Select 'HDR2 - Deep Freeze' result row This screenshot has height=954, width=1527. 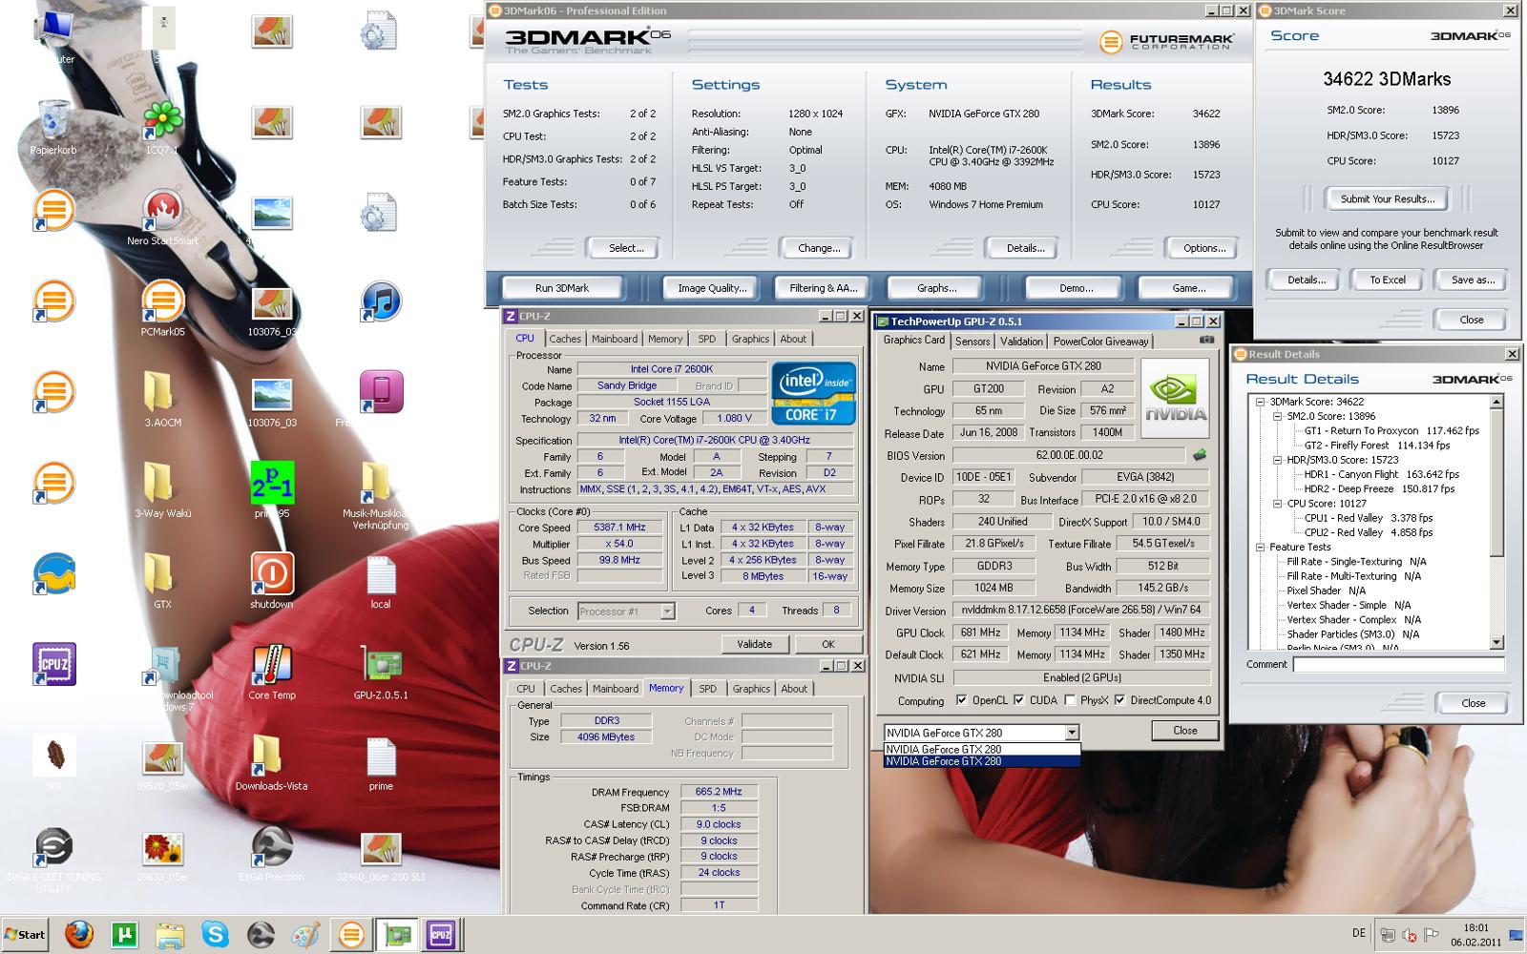[1379, 488]
